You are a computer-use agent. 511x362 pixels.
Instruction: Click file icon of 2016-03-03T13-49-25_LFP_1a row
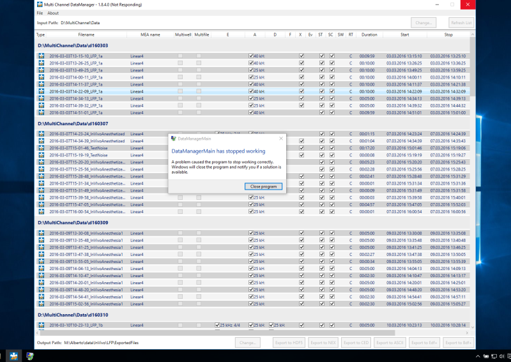click(42, 70)
